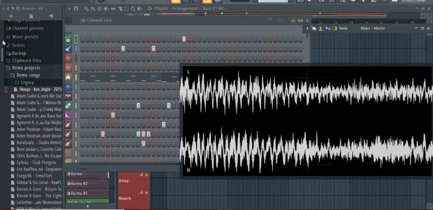Open the Channel presets browser item
This screenshot has width=433, height=210.
pyautogui.click(x=28, y=28)
